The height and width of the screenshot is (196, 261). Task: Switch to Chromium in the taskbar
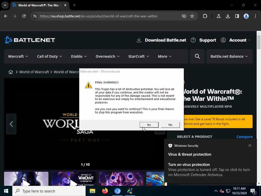[x=117, y=191]
